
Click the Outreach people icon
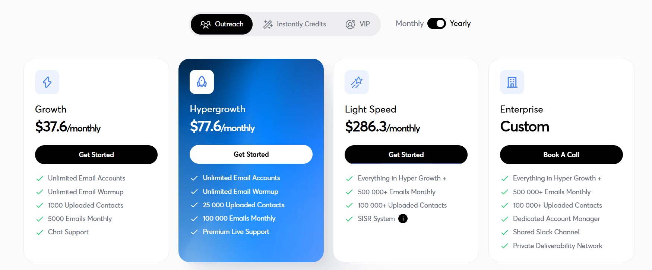(206, 24)
